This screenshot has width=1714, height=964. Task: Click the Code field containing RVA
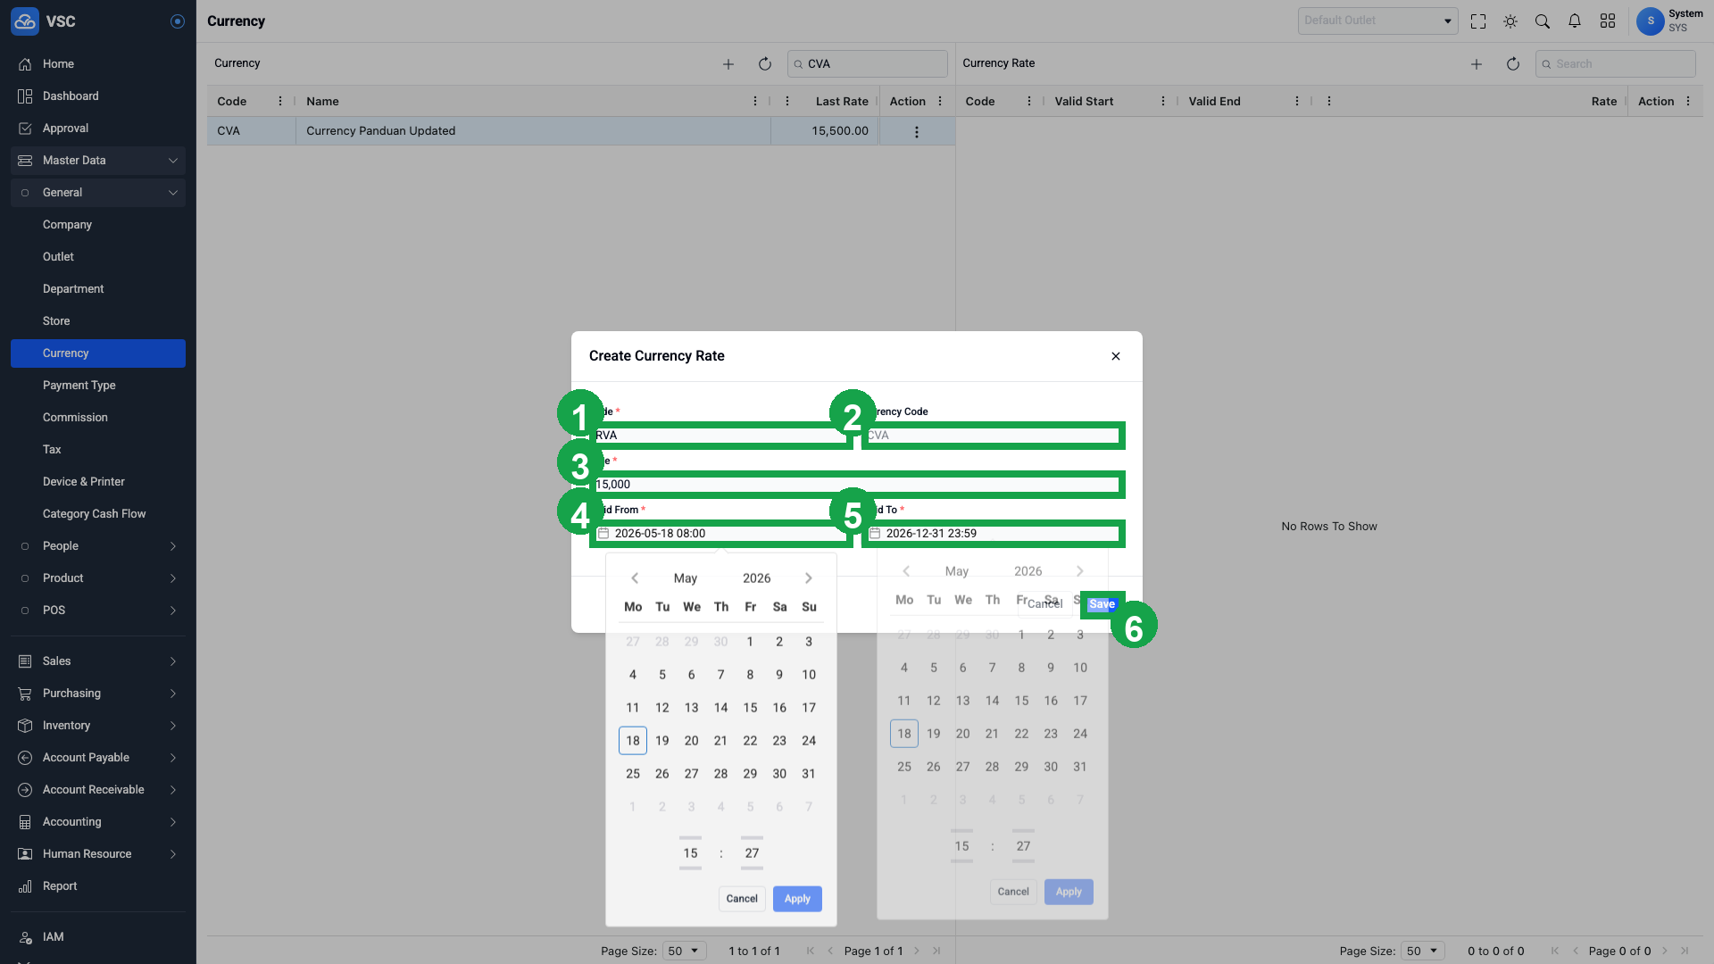point(721,436)
